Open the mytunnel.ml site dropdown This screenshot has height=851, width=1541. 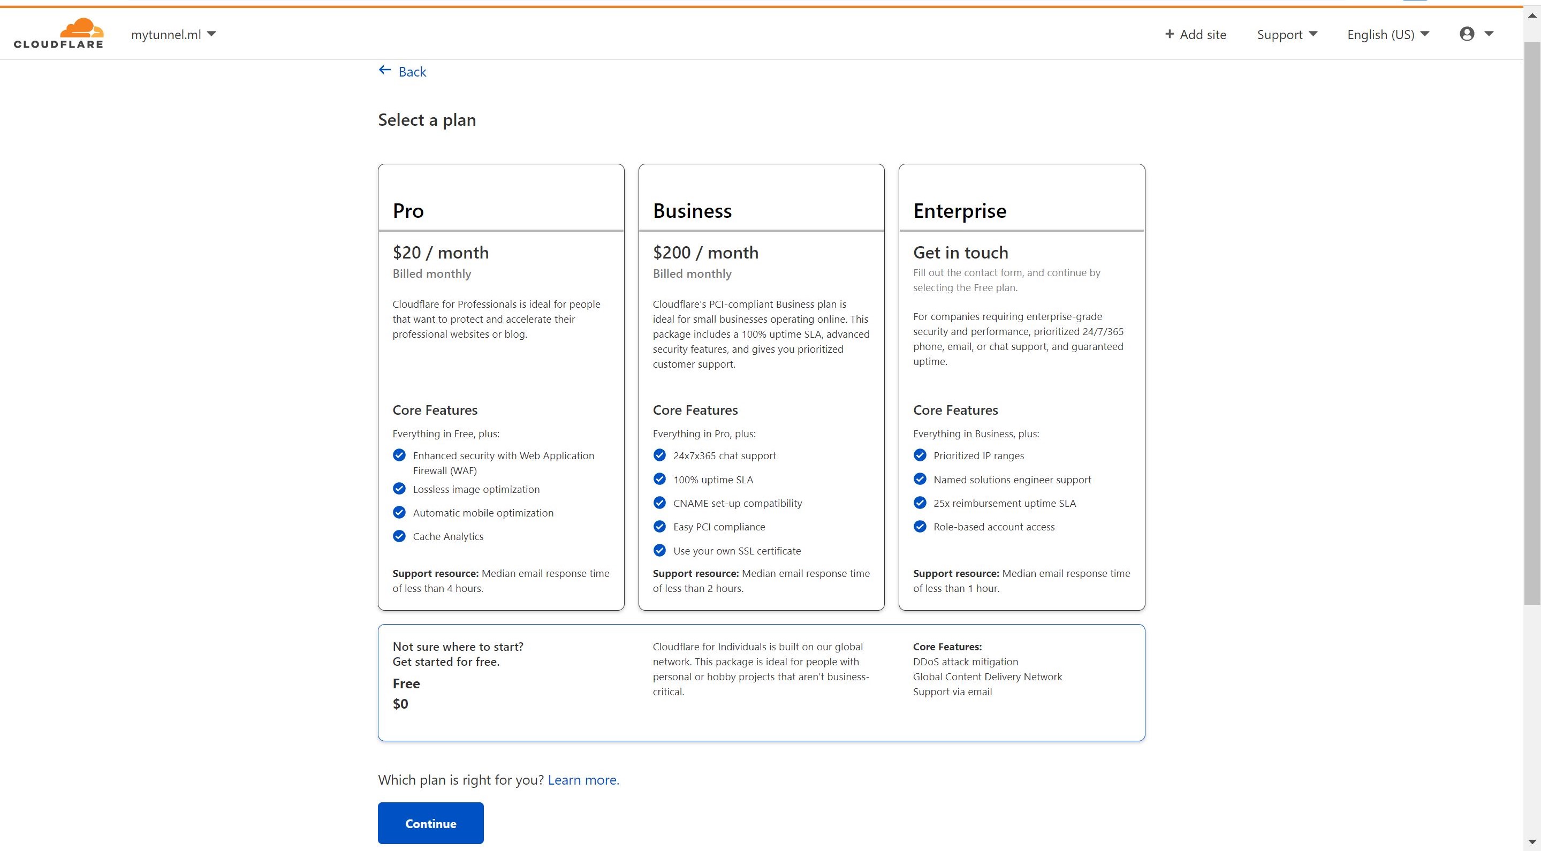tap(173, 35)
